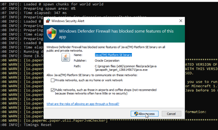This screenshot has height=130, width=218.
Task: Click the firewall icon in the dialog title bar
Action: coord(48,21)
